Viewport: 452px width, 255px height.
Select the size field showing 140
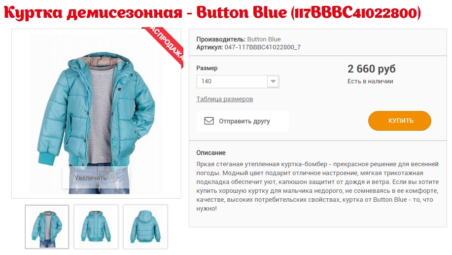click(238, 81)
